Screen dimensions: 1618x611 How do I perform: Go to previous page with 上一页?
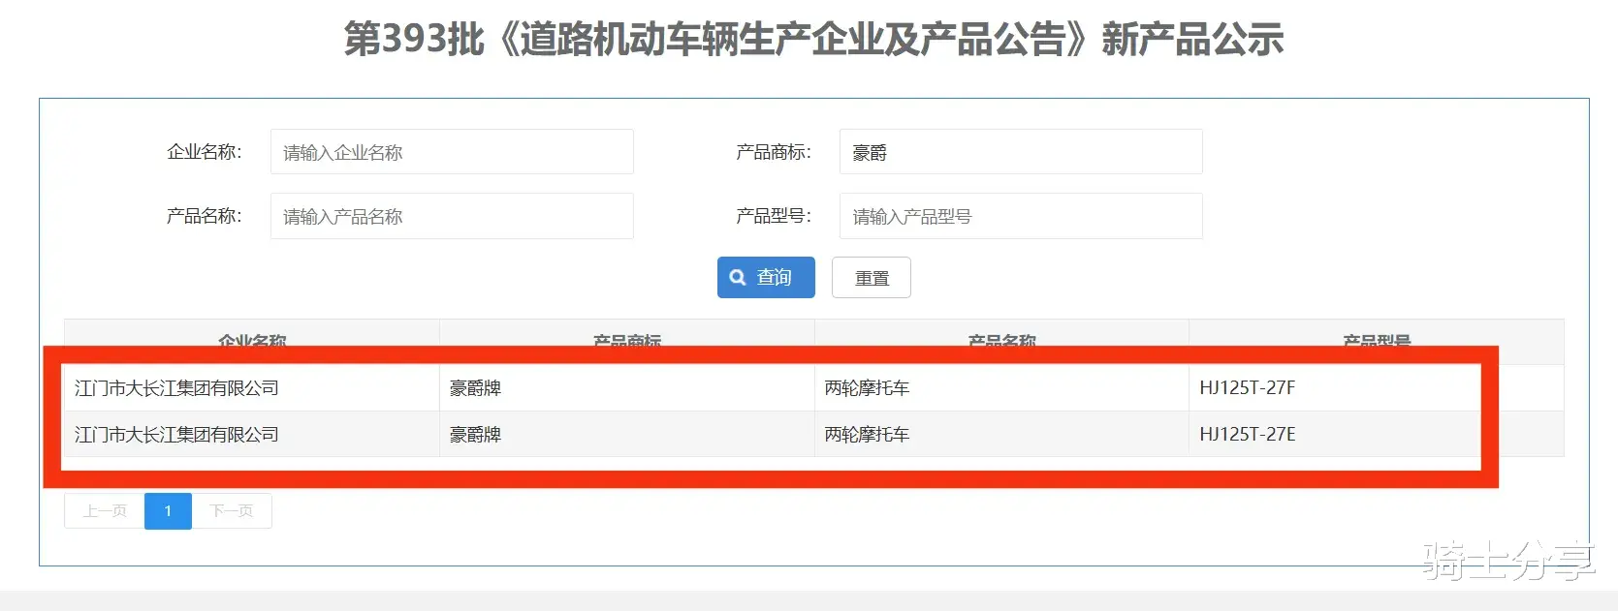coord(105,511)
